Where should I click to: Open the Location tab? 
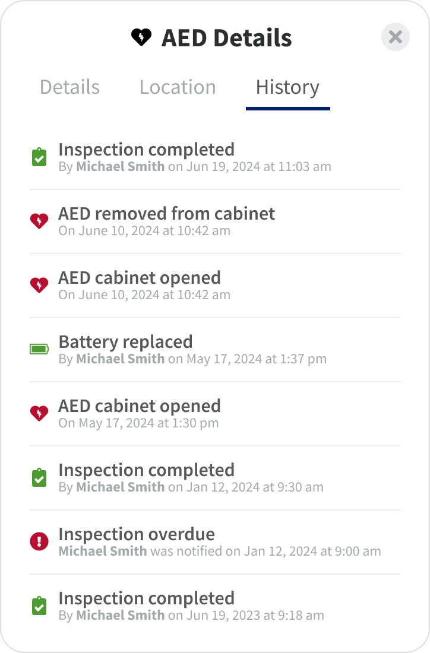(178, 87)
